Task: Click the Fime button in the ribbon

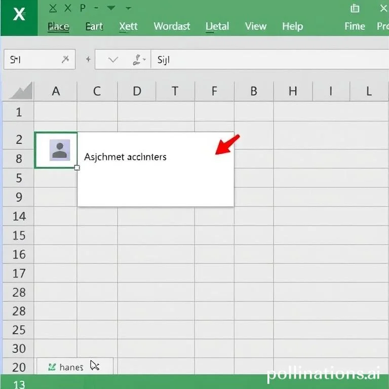Action: tap(355, 26)
